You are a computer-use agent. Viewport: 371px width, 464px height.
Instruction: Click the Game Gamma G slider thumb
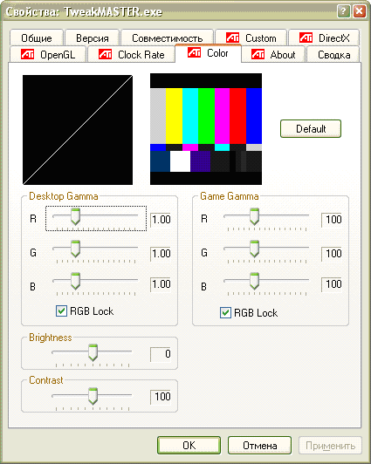click(x=254, y=249)
